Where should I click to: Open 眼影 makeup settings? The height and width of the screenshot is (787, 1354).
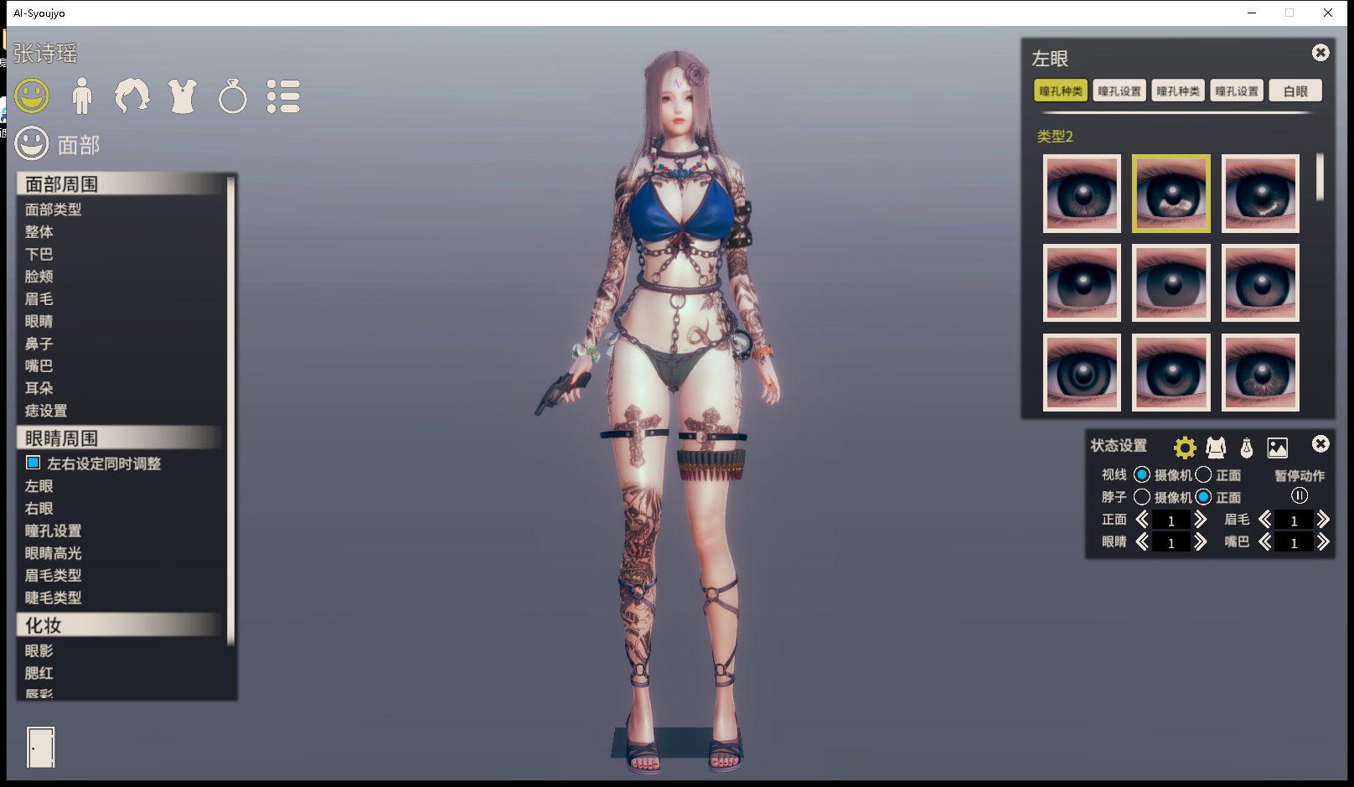click(x=39, y=650)
